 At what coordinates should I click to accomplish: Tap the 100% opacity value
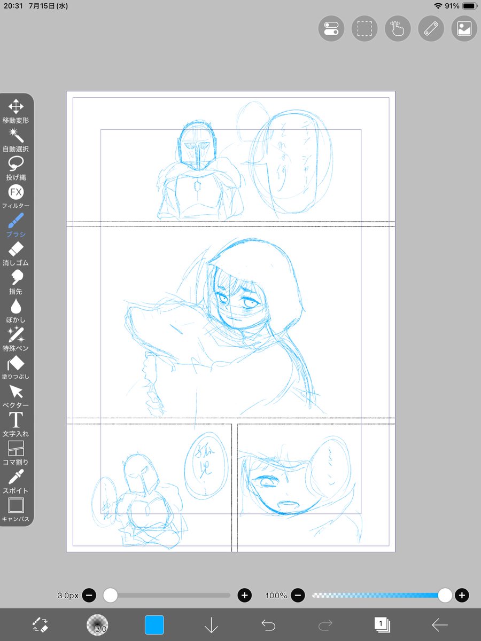(x=276, y=595)
